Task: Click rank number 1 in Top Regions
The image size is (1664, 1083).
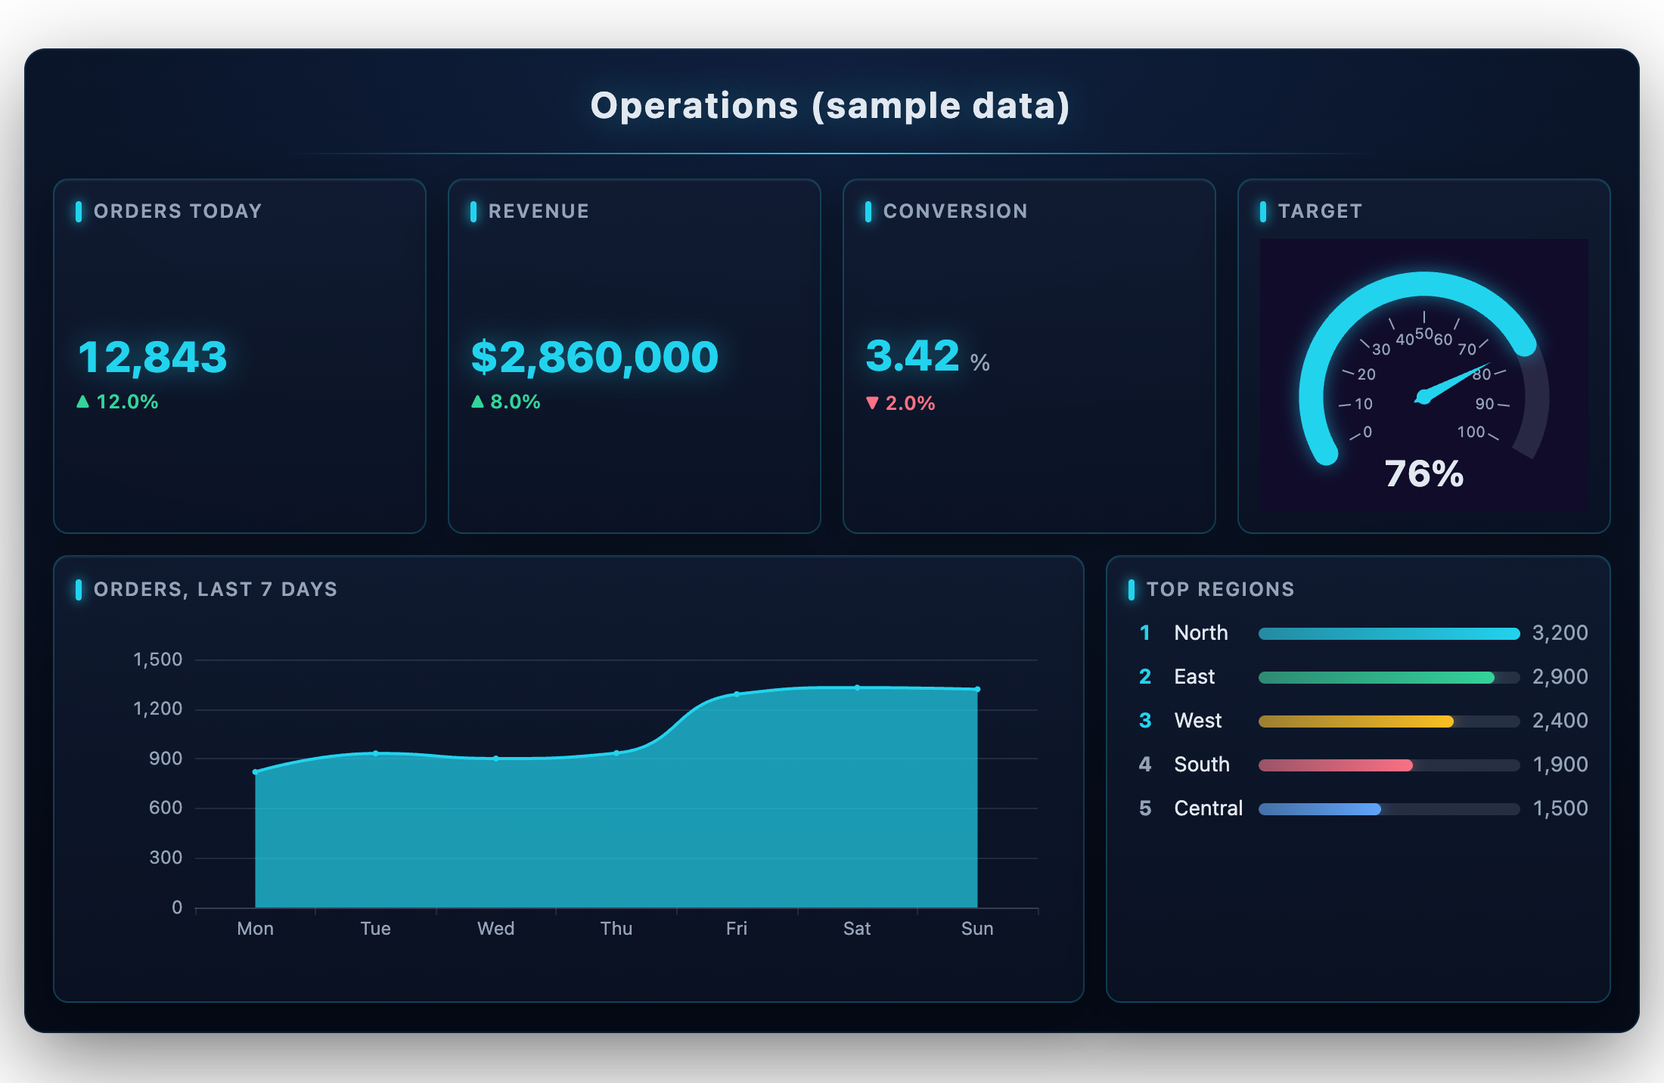Action: 1145,633
